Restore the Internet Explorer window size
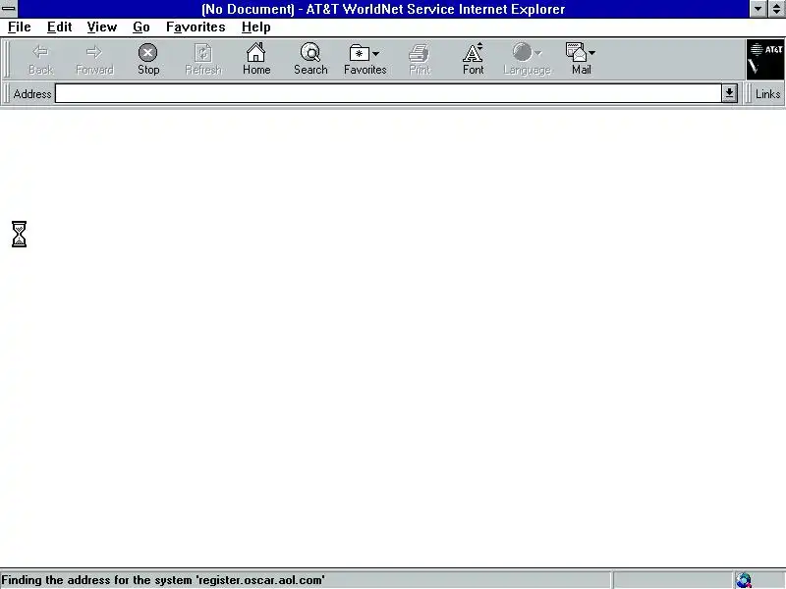Image resolution: width=786 pixels, height=589 pixels. (x=776, y=9)
